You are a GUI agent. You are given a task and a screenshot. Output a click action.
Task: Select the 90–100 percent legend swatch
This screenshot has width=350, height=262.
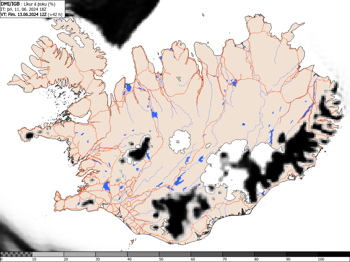pyautogui.click(x=302, y=254)
